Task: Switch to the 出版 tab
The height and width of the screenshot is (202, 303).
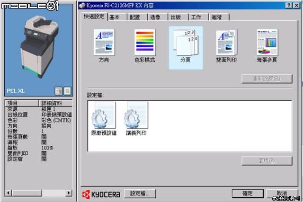Action: point(178,17)
